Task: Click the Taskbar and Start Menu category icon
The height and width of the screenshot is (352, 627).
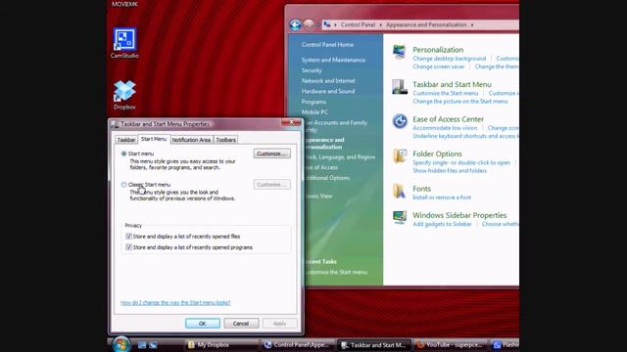Action: coord(399,87)
